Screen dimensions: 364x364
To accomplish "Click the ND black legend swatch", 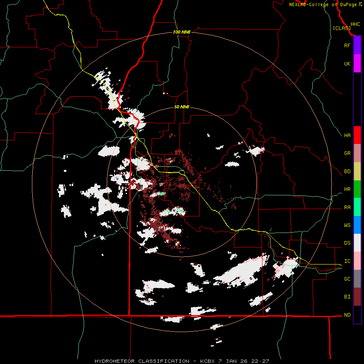I will pyautogui.click(x=357, y=315).
